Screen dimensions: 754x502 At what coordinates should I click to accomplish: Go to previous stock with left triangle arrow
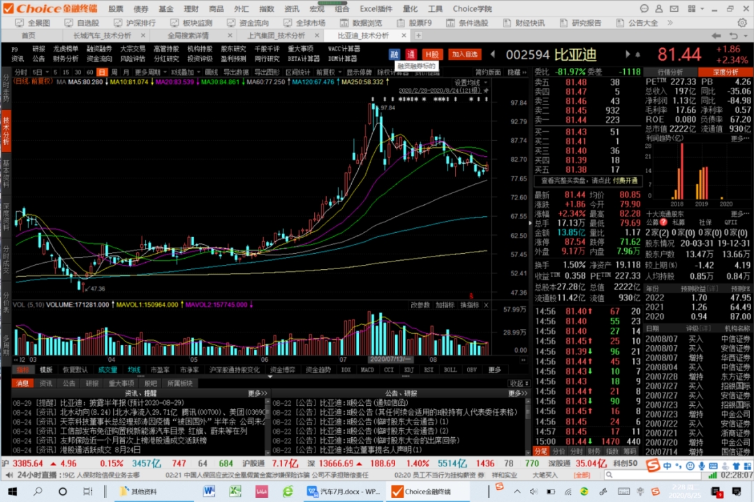point(493,54)
